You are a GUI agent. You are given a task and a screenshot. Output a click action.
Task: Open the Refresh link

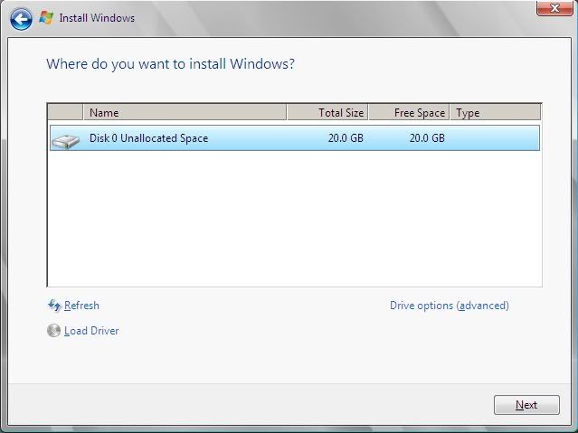click(x=81, y=306)
